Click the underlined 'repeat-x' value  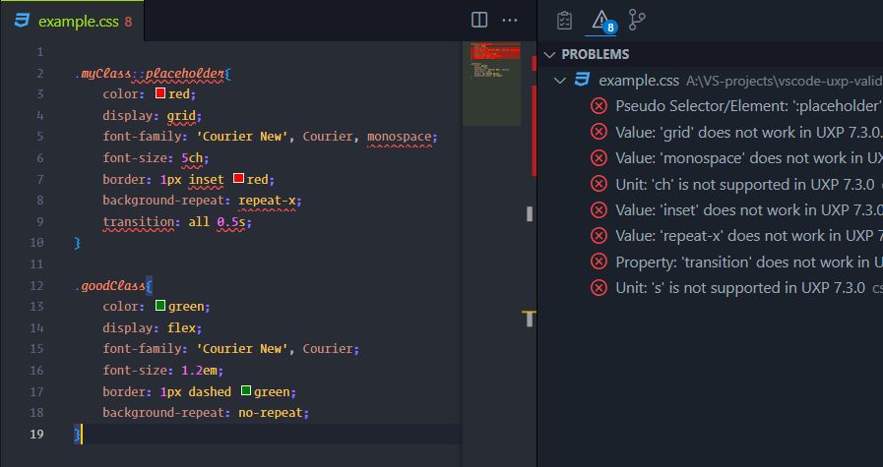tap(267, 201)
